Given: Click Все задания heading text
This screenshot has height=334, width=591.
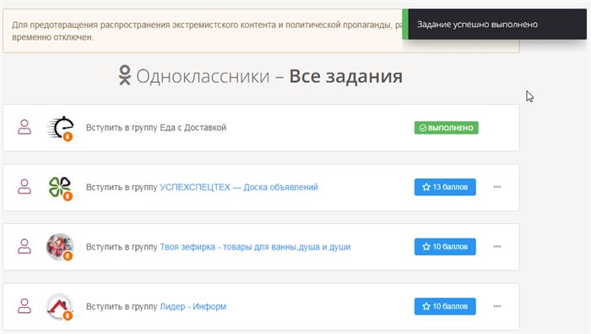Looking at the screenshot, I should click(345, 76).
